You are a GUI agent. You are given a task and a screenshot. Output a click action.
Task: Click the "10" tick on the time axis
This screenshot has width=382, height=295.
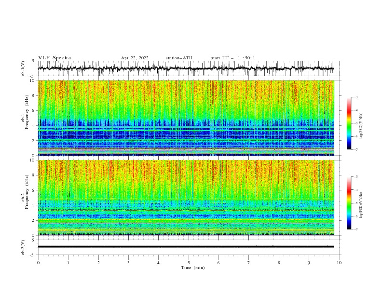[x=339, y=263]
